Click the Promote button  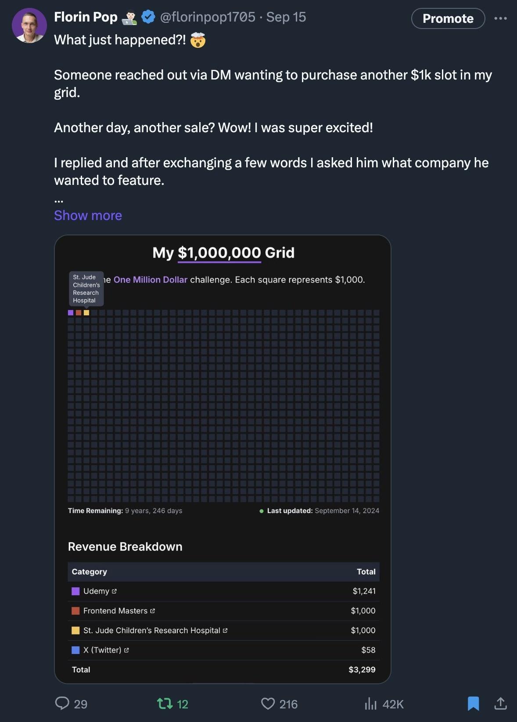[448, 18]
